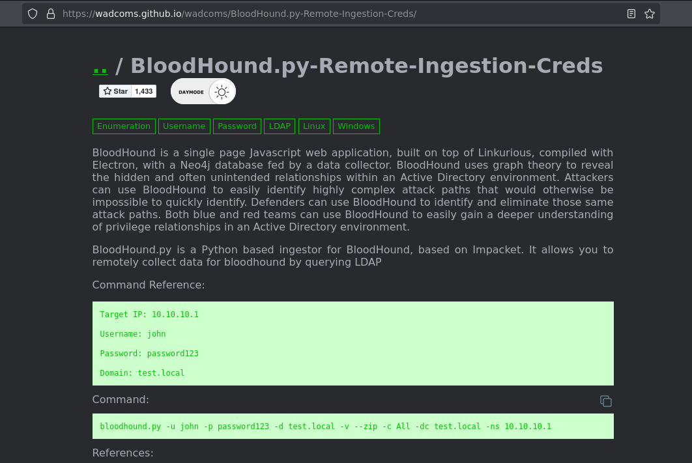Copy the command with clipboard icon
The height and width of the screenshot is (463, 692).
pos(606,401)
